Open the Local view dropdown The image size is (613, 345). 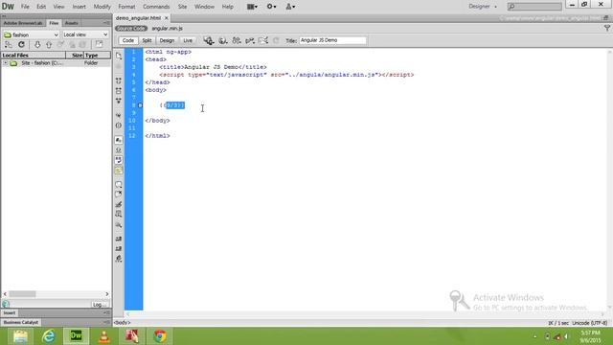click(85, 34)
